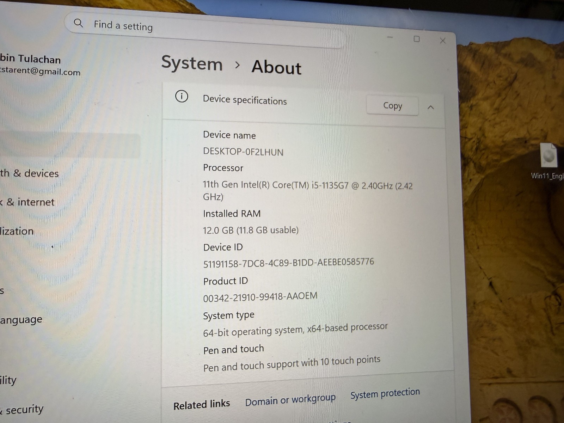The image size is (564, 423).
Task: Click the Related links label
Action: (x=202, y=404)
